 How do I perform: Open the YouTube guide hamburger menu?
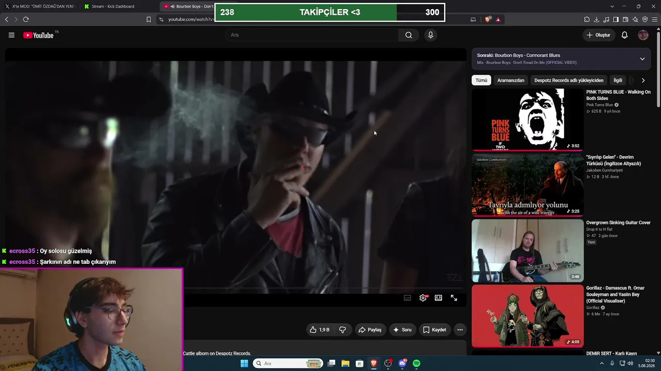[11, 35]
